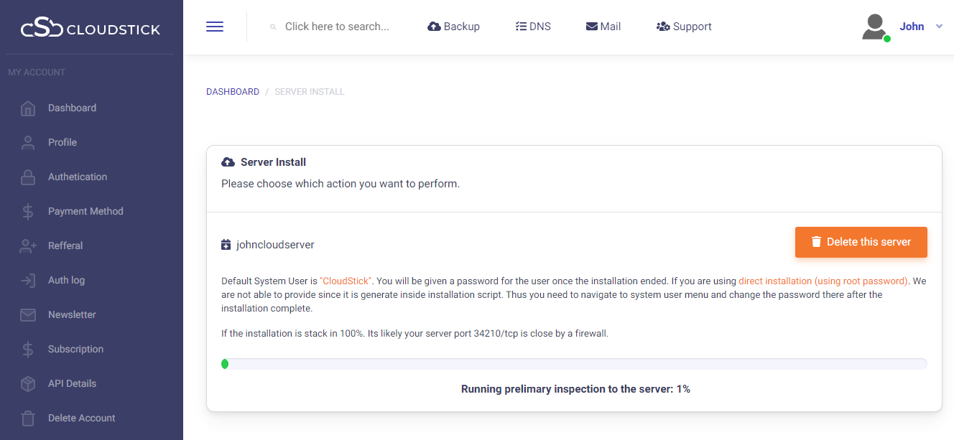Click the Delete Account trash icon
954x440 pixels.
pyautogui.click(x=28, y=418)
